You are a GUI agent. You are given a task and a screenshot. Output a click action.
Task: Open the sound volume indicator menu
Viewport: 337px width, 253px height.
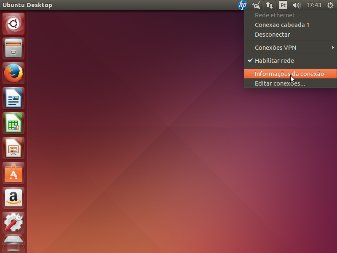[296, 5]
